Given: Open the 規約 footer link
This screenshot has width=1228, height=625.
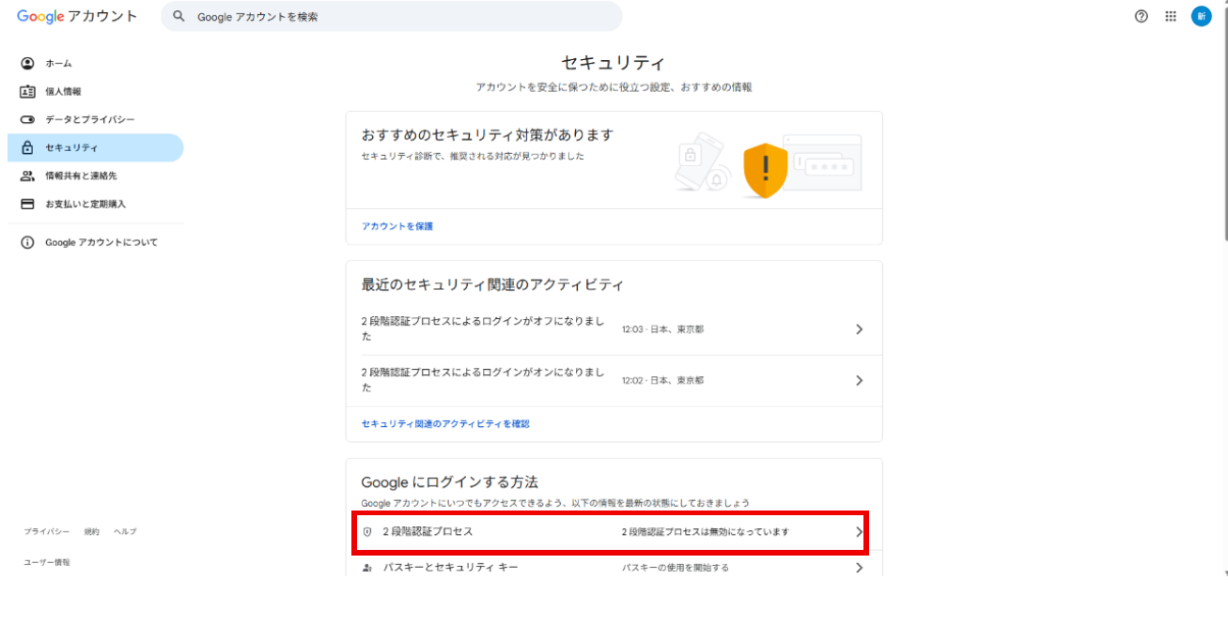Looking at the screenshot, I should [x=91, y=532].
